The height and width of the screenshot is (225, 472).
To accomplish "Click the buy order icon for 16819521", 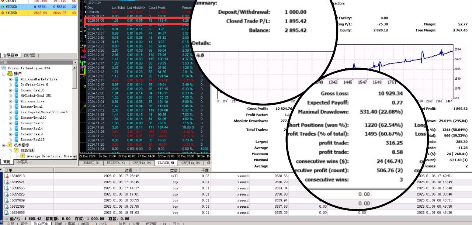I will point(6,182).
